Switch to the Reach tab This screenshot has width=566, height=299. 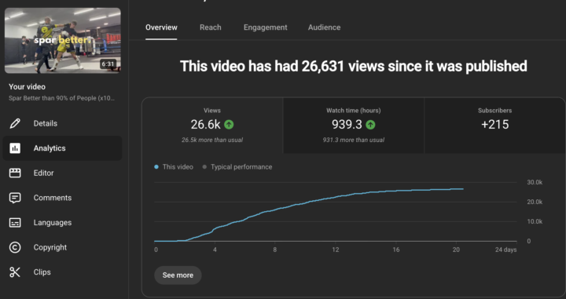coord(211,27)
